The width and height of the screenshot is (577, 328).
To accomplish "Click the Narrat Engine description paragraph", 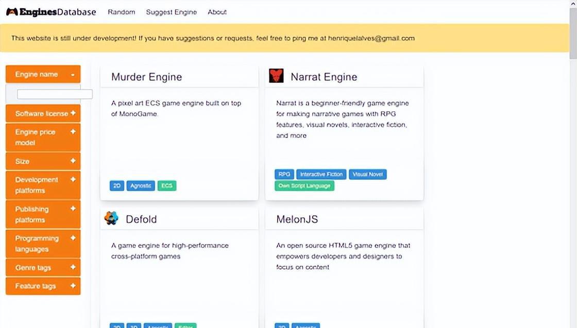I will 342,119.
